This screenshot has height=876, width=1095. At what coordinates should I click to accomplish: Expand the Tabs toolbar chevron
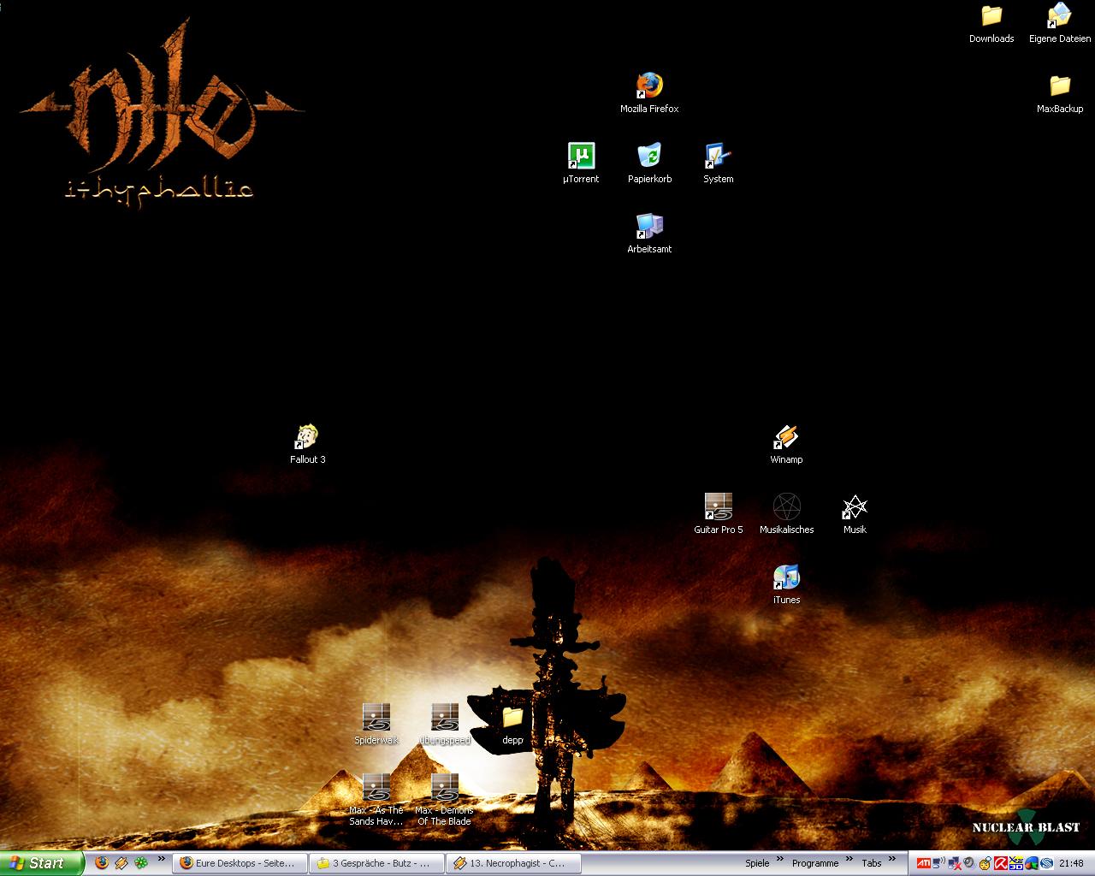click(x=892, y=858)
